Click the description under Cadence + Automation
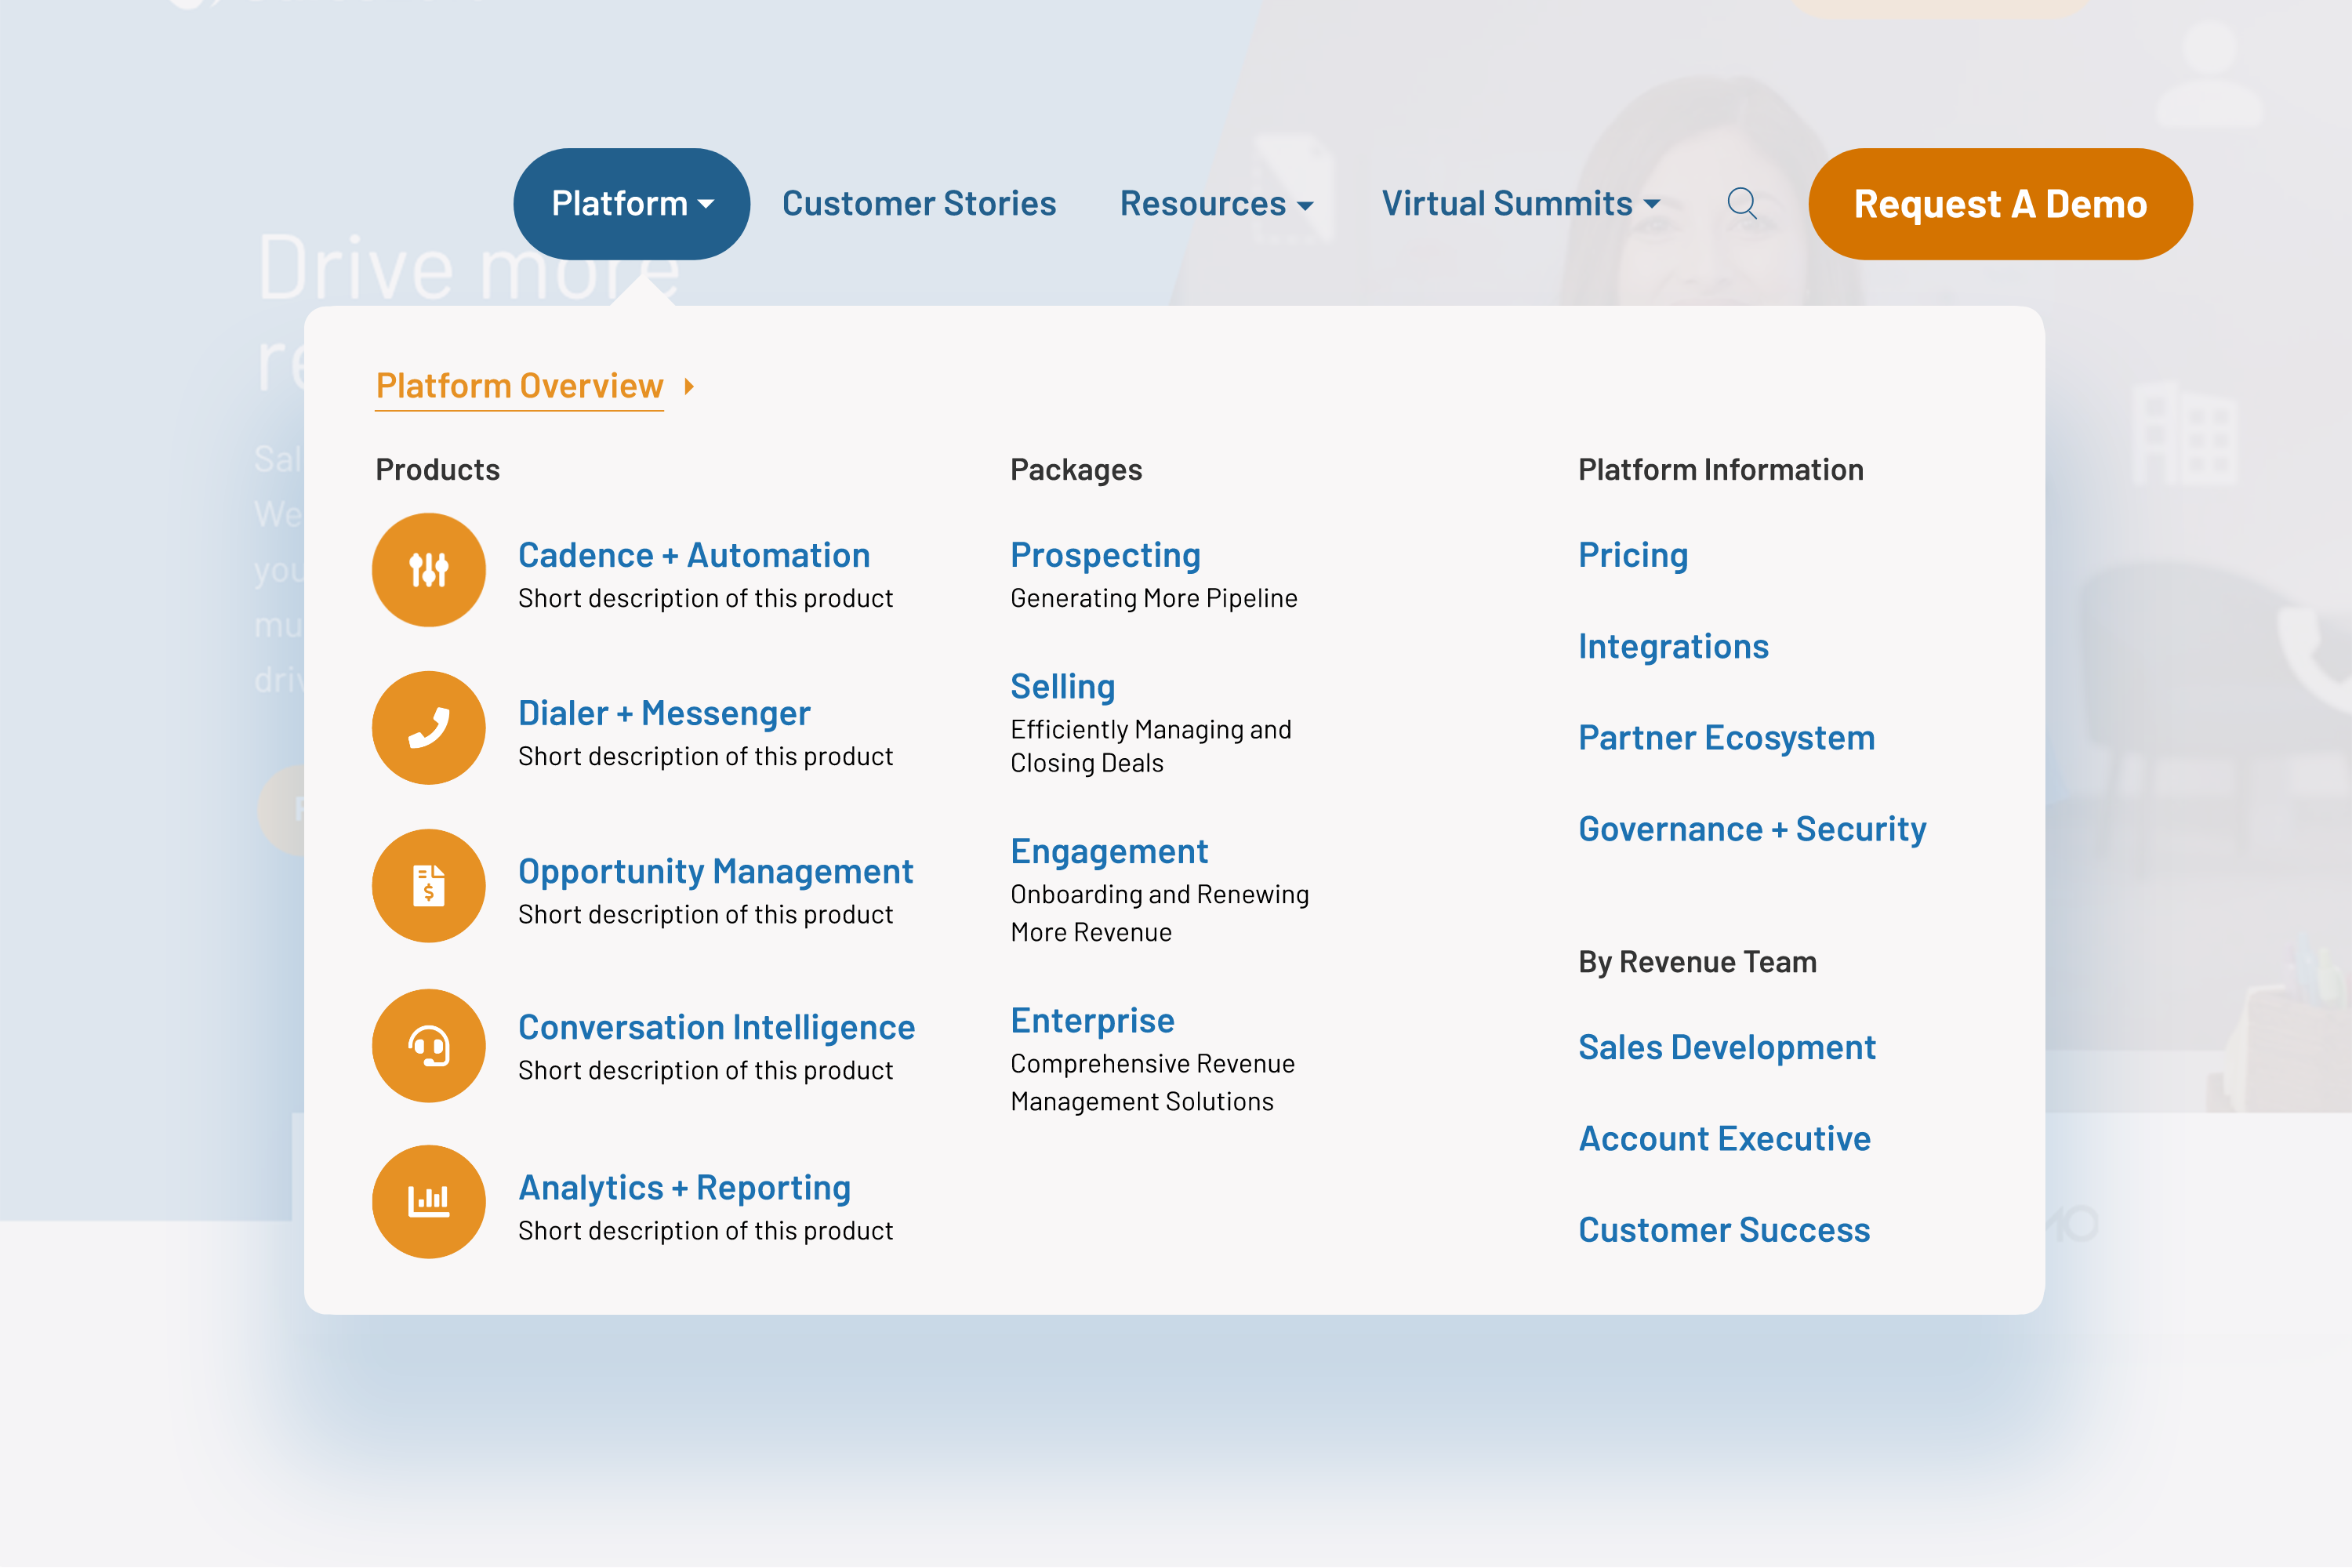2352x1568 pixels. (x=705, y=598)
